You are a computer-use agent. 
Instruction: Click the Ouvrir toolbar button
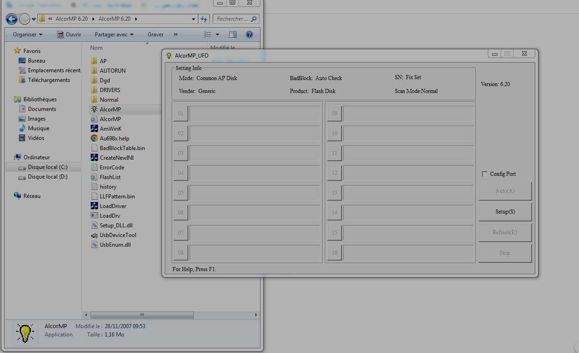[69, 35]
